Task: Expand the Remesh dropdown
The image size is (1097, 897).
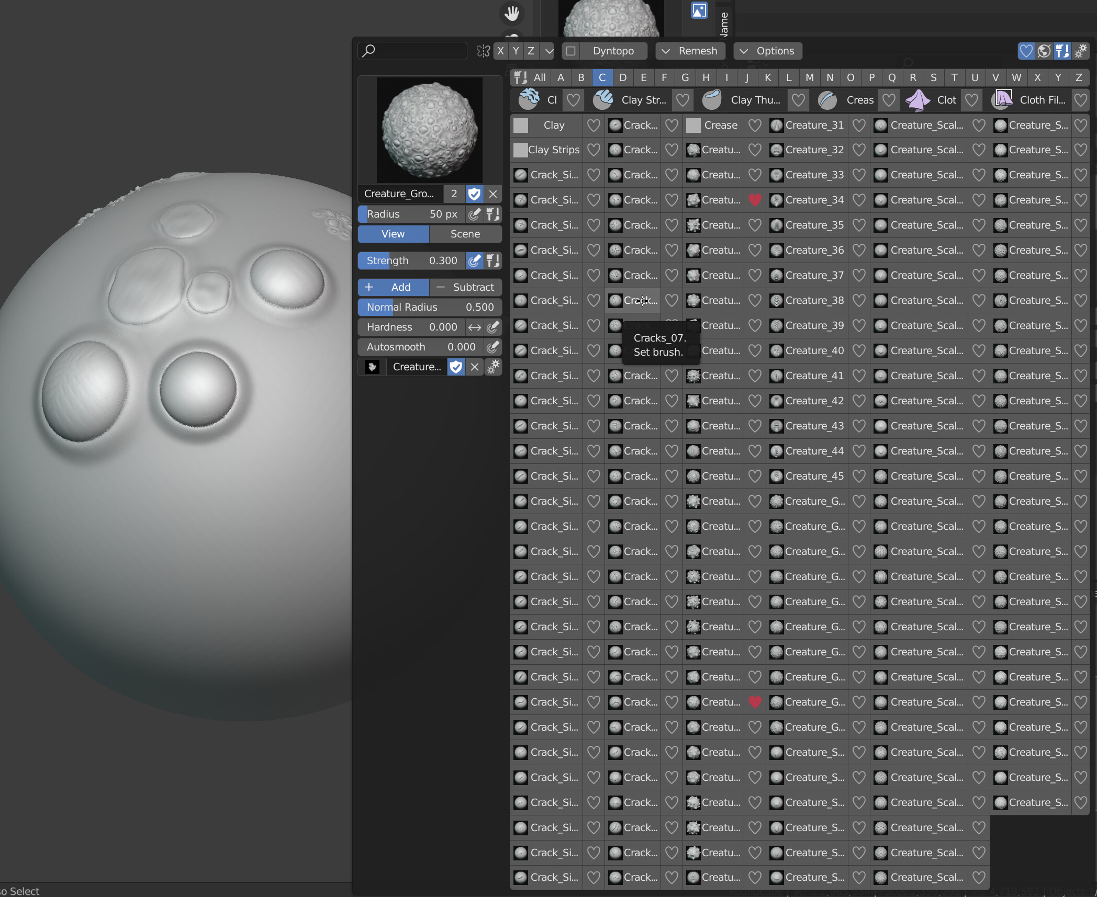Action: pyautogui.click(x=690, y=51)
